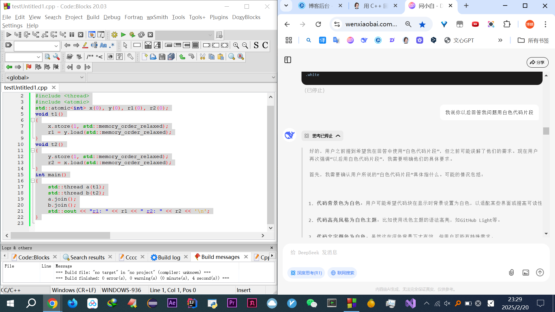Toggle 联网搜索 web search option
Image resolution: width=555 pixels, height=312 pixels.
[343, 273]
